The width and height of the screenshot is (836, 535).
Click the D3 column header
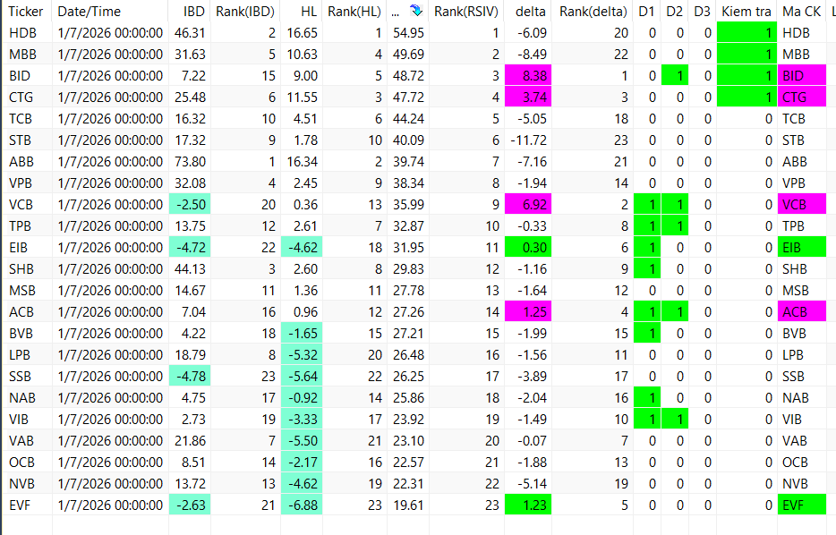pos(702,12)
